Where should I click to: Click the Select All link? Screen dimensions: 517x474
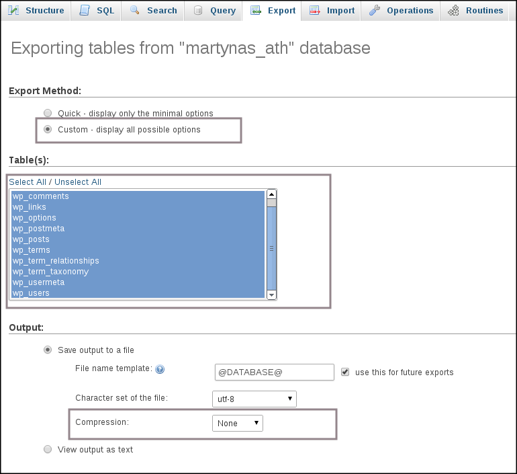[x=28, y=182]
